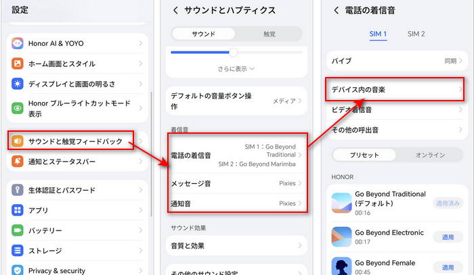Tap the storage icon
The image size is (474, 275).
[x=18, y=251]
